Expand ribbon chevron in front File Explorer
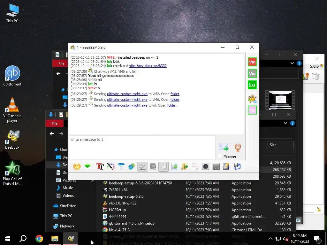The height and width of the screenshot is (245, 327). click(285, 123)
